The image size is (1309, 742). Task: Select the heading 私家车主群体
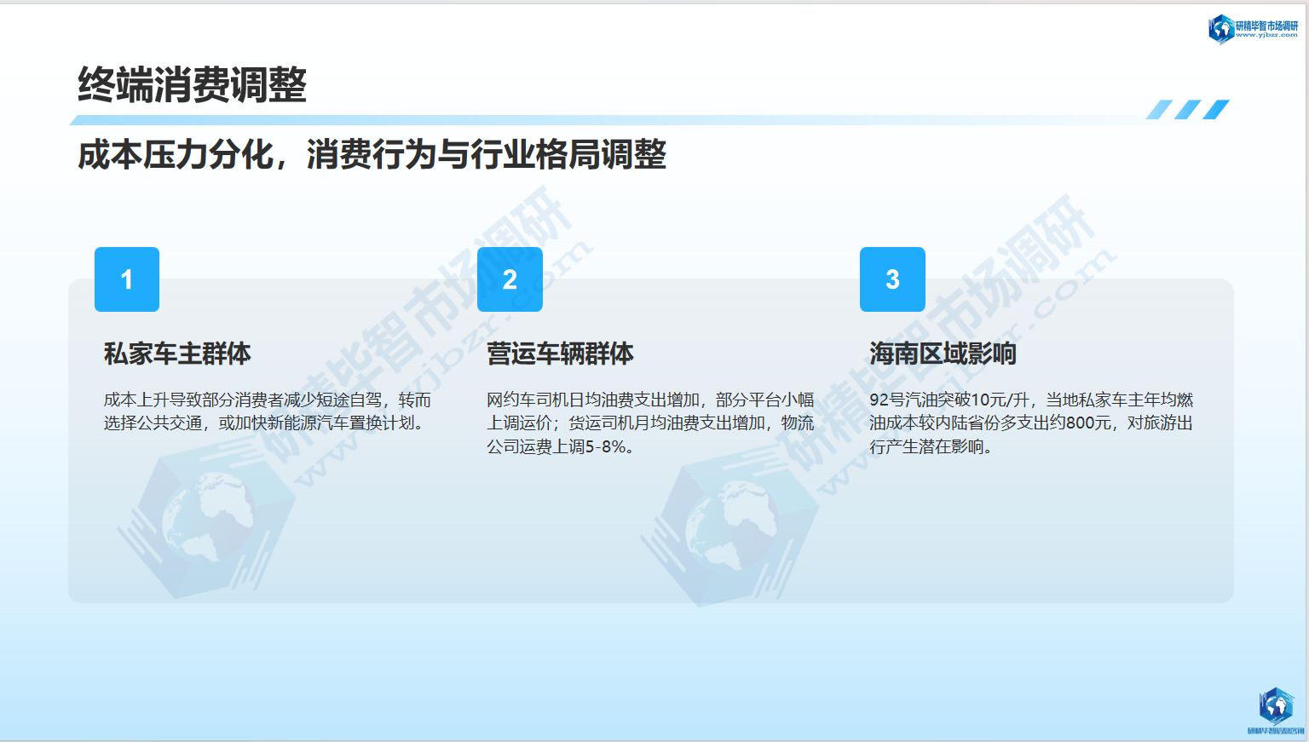pos(177,354)
